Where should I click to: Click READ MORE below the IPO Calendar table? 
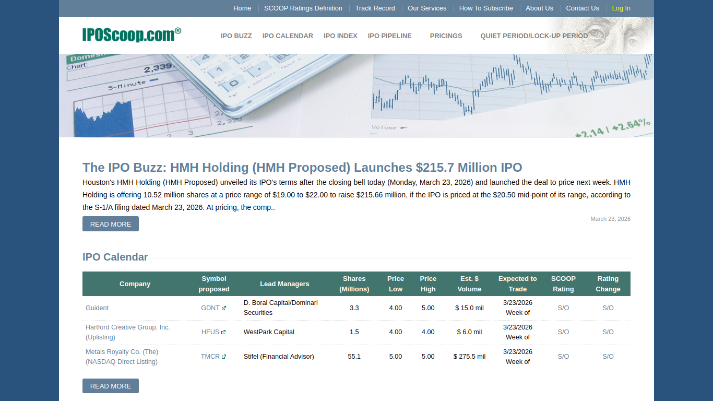[111, 386]
